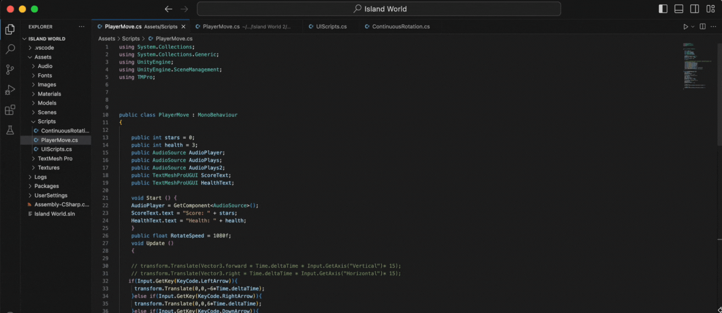
Task: Expand the Textures folder
Action: [56, 167]
